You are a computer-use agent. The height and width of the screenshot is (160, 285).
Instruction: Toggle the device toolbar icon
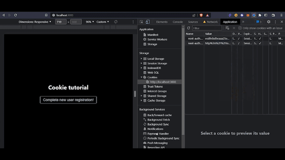148,22
